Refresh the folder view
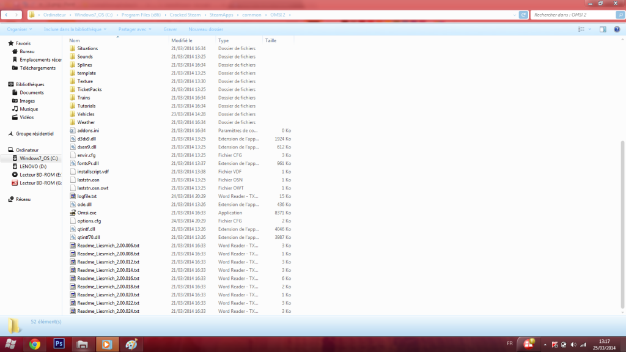 (523, 15)
